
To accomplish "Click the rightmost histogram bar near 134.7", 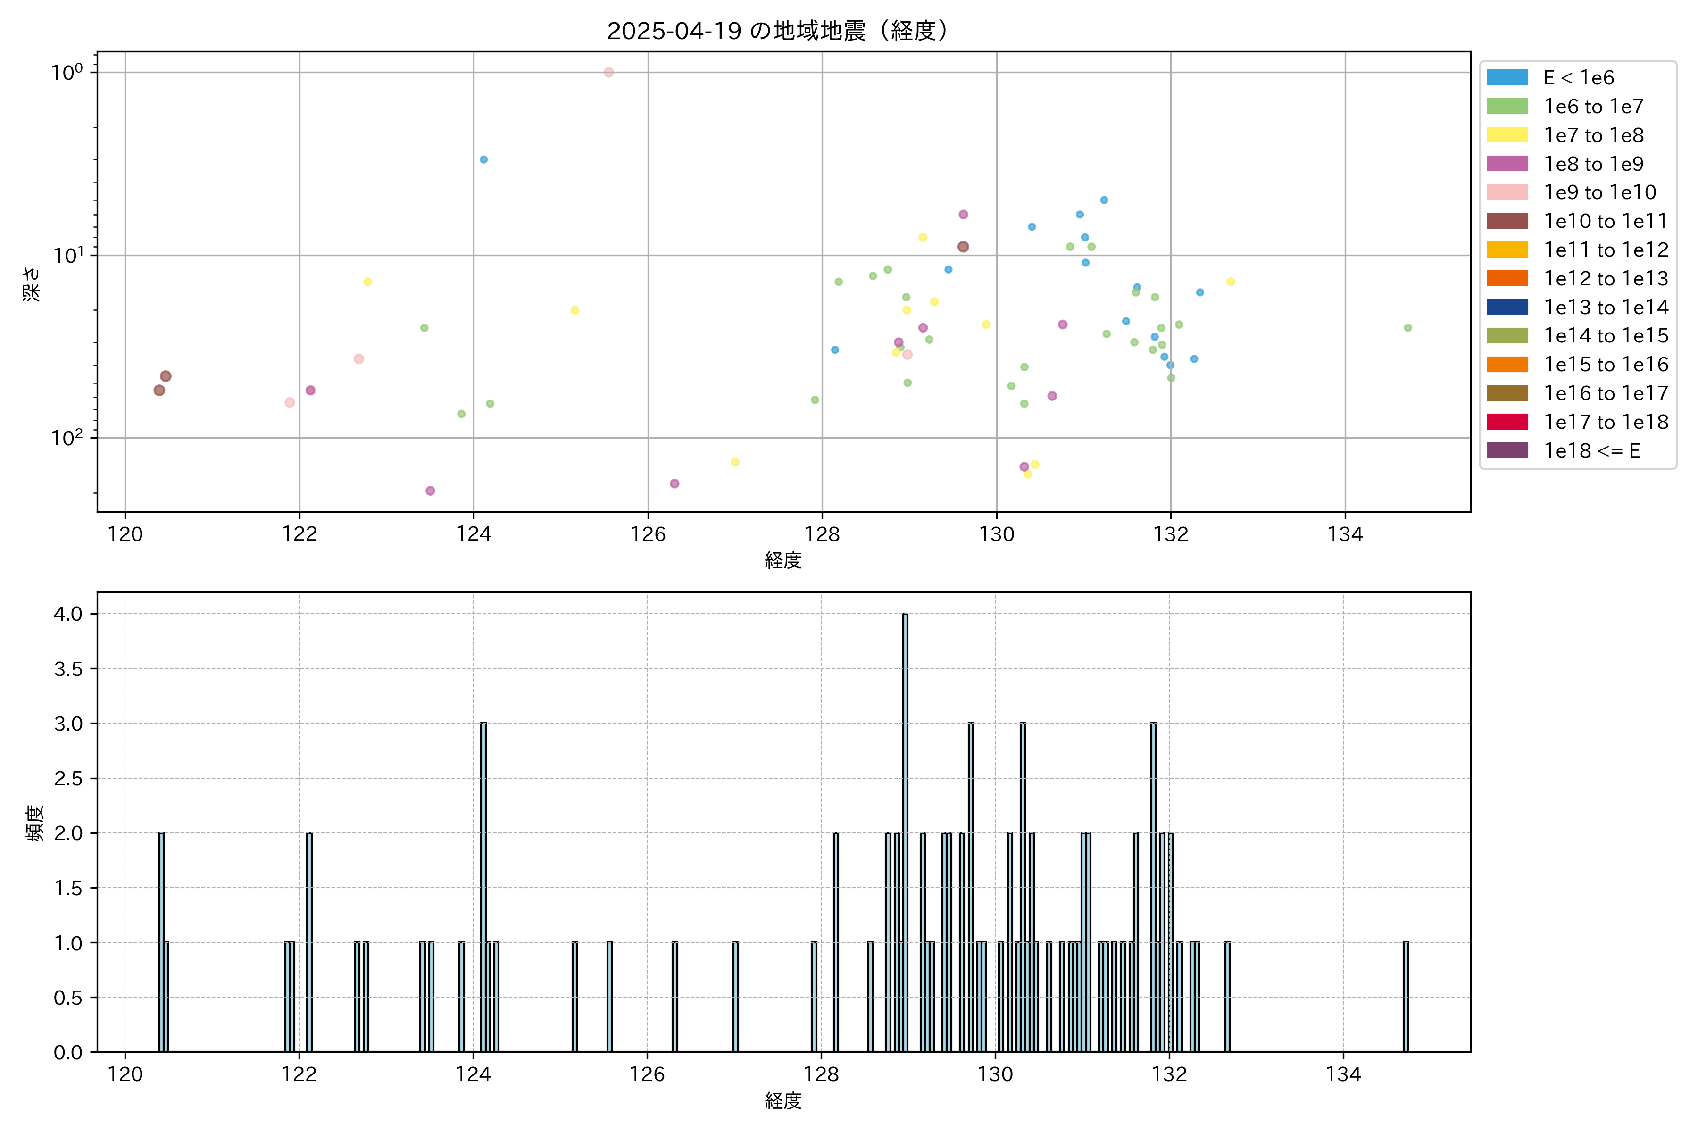I will [x=1405, y=996].
